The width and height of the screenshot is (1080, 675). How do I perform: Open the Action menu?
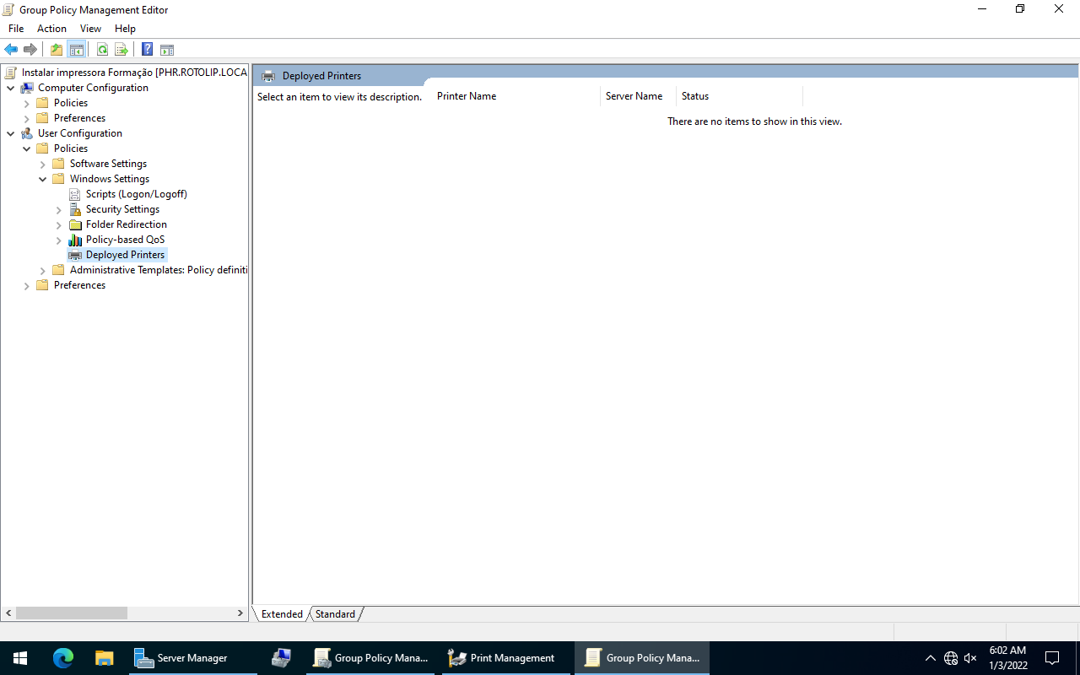pyautogui.click(x=51, y=29)
